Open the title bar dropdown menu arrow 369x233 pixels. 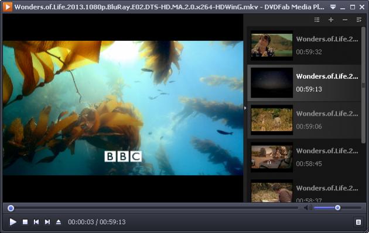[333, 7]
